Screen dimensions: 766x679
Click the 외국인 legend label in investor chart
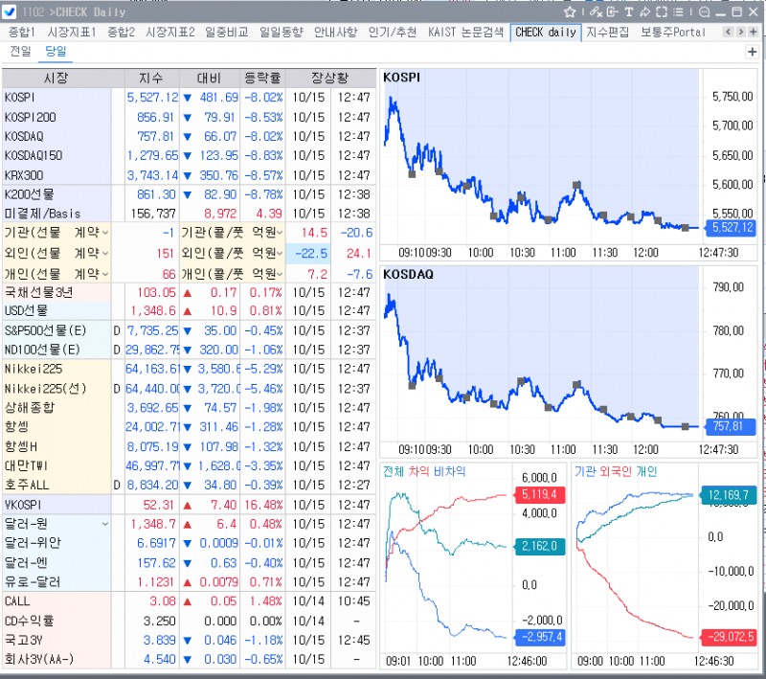point(615,471)
